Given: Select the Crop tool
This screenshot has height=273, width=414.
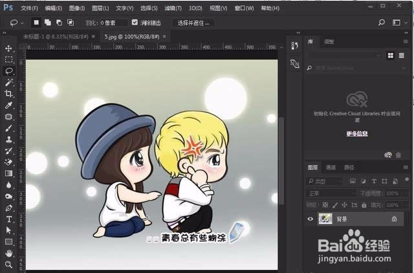Looking at the screenshot, I should pos(8,94).
